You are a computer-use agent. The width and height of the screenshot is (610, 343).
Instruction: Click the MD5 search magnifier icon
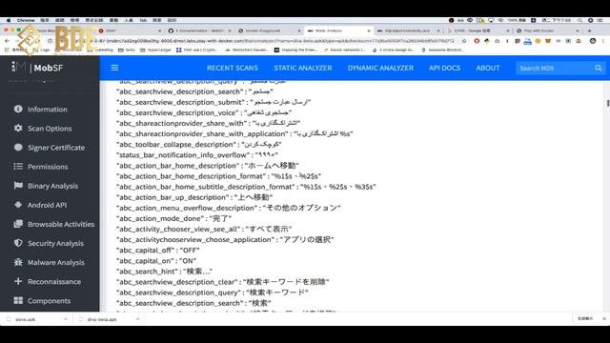tap(599, 68)
